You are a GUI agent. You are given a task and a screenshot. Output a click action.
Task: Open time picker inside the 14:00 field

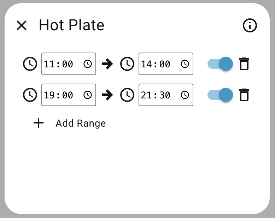click(x=185, y=64)
